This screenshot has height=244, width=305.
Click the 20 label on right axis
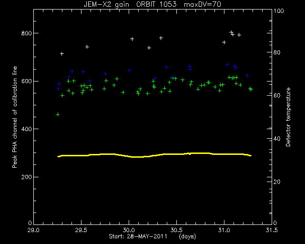pos(277,182)
